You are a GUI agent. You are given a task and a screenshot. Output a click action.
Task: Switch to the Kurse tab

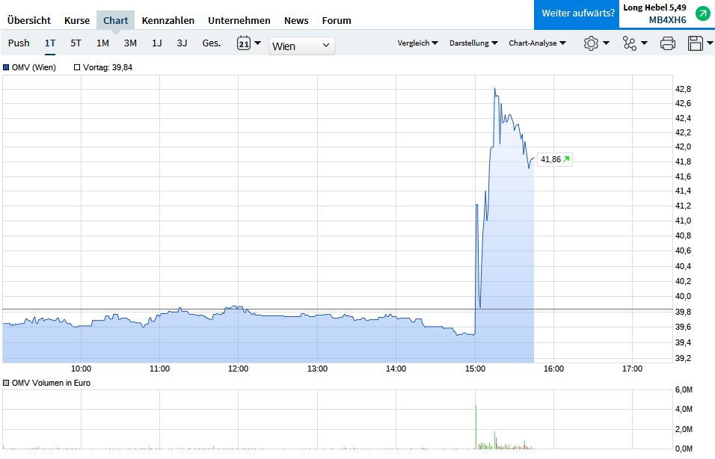click(x=77, y=20)
